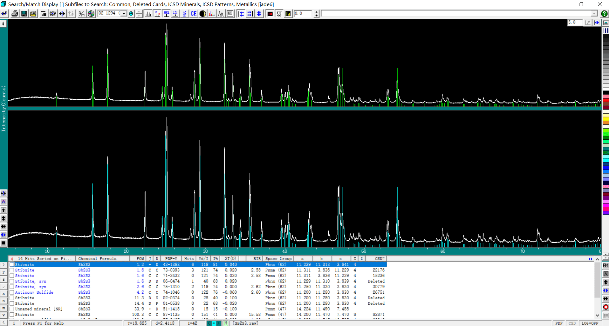Click the left chevron in bottom-left status corner
Screen dimensions: 609x326
pos(3,323)
